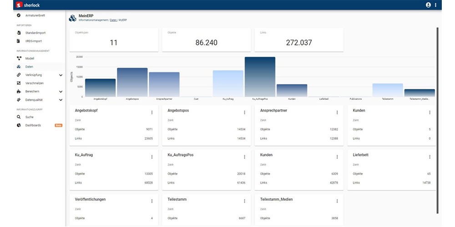Select the Bereichern sidebar label

tap(32, 92)
